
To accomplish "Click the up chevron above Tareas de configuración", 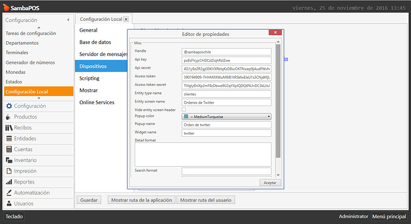I will (x=39, y=27).
